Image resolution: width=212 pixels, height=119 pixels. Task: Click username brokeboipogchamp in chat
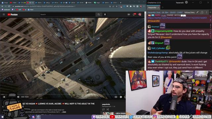coord(158,53)
